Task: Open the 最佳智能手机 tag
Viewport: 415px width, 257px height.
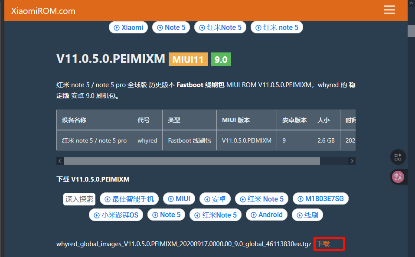Action: [129, 199]
